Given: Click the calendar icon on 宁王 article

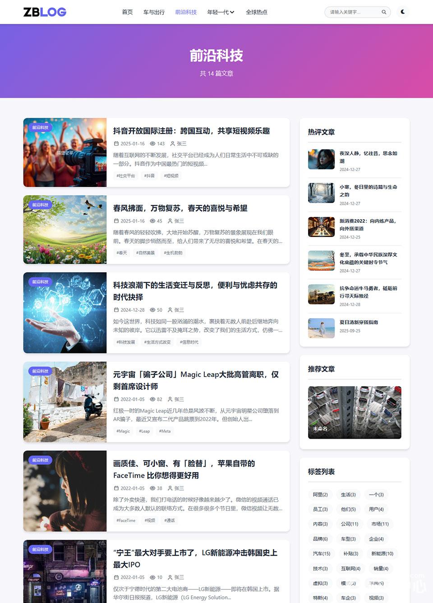Looking at the screenshot, I should (x=117, y=577).
